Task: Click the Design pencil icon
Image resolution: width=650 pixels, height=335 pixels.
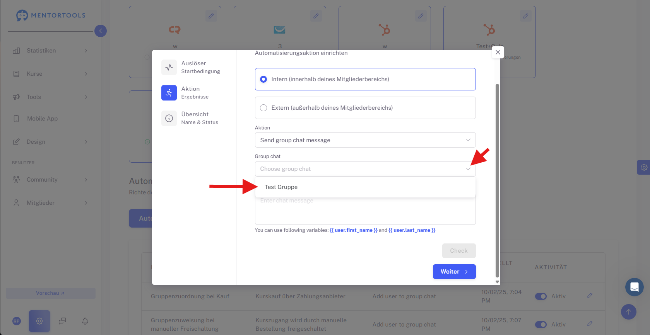Action: point(16,142)
